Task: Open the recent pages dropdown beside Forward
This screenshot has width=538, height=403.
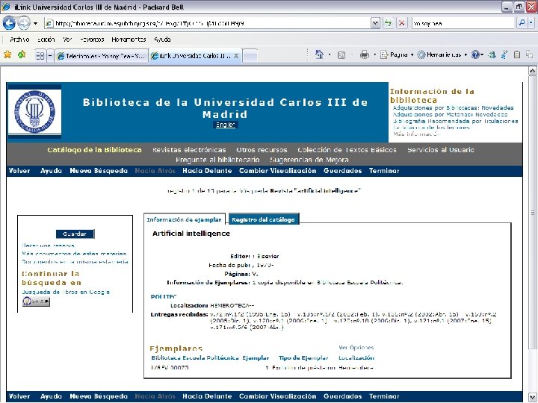Action: pyautogui.click(x=35, y=23)
